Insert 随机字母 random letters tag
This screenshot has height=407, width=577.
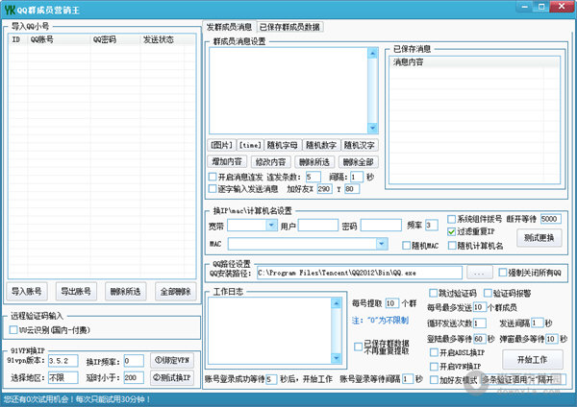pos(284,145)
